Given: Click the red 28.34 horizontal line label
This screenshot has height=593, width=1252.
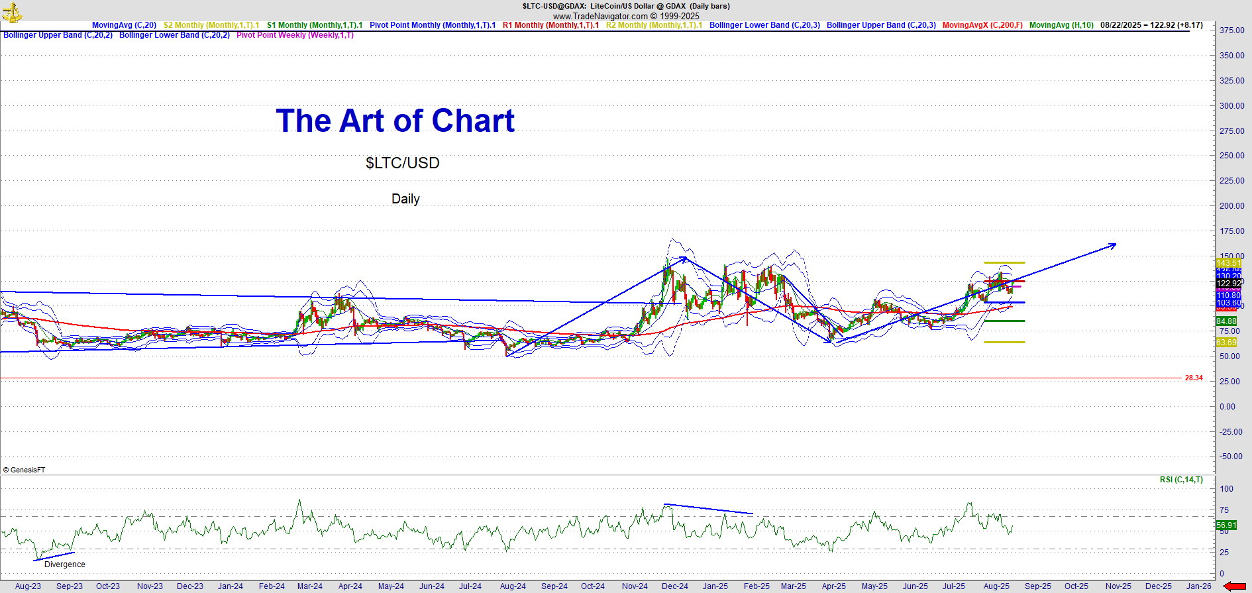Looking at the screenshot, I should (x=1194, y=378).
